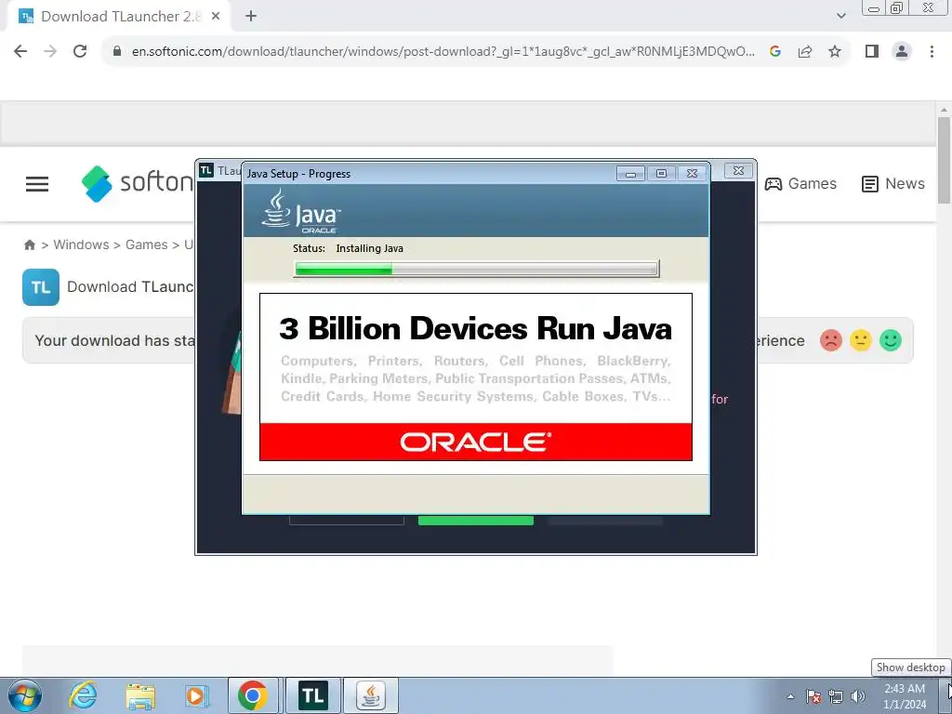Viewport: 952px width, 714px height.
Task: Maximize the Java Setup window
Action: tap(661, 174)
